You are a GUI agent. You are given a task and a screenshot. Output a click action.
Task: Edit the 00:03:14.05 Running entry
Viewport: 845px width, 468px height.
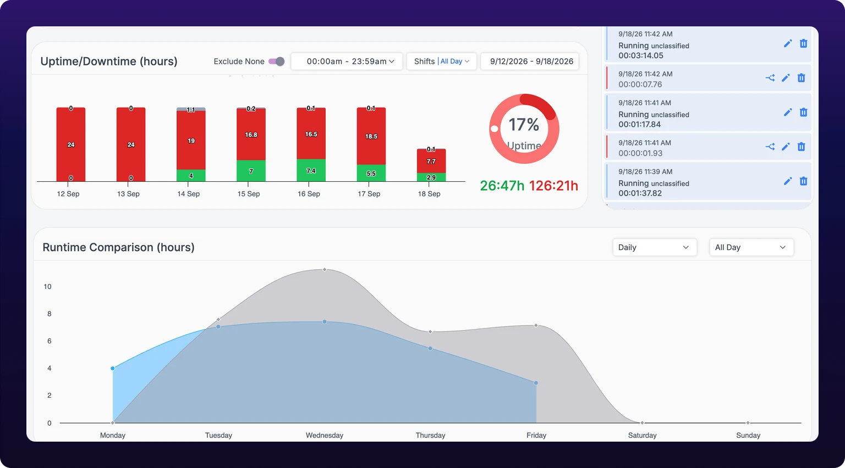tap(788, 43)
